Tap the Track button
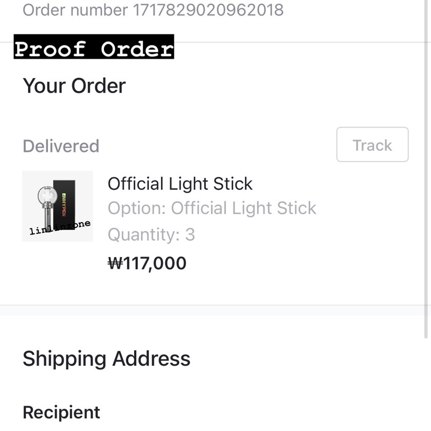The width and height of the screenshot is (431, 431). [372, 144]
